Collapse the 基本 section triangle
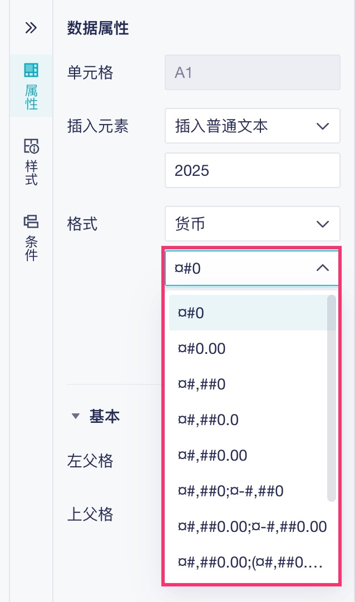The width and height of the screenshot is (355, 602). 76,417
